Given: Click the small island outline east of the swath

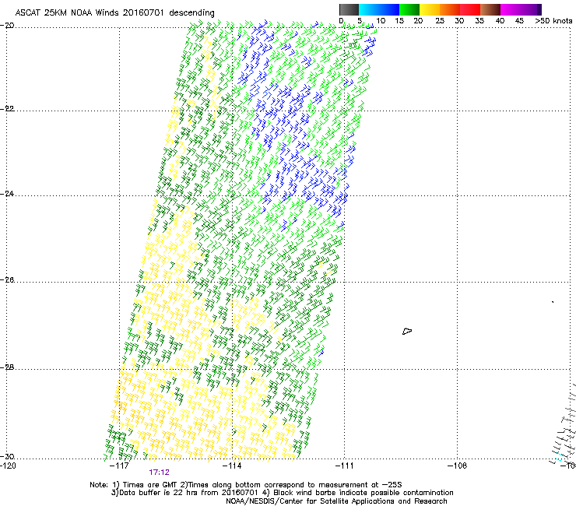Looking at the screenshot, I should tap(407, 331).
